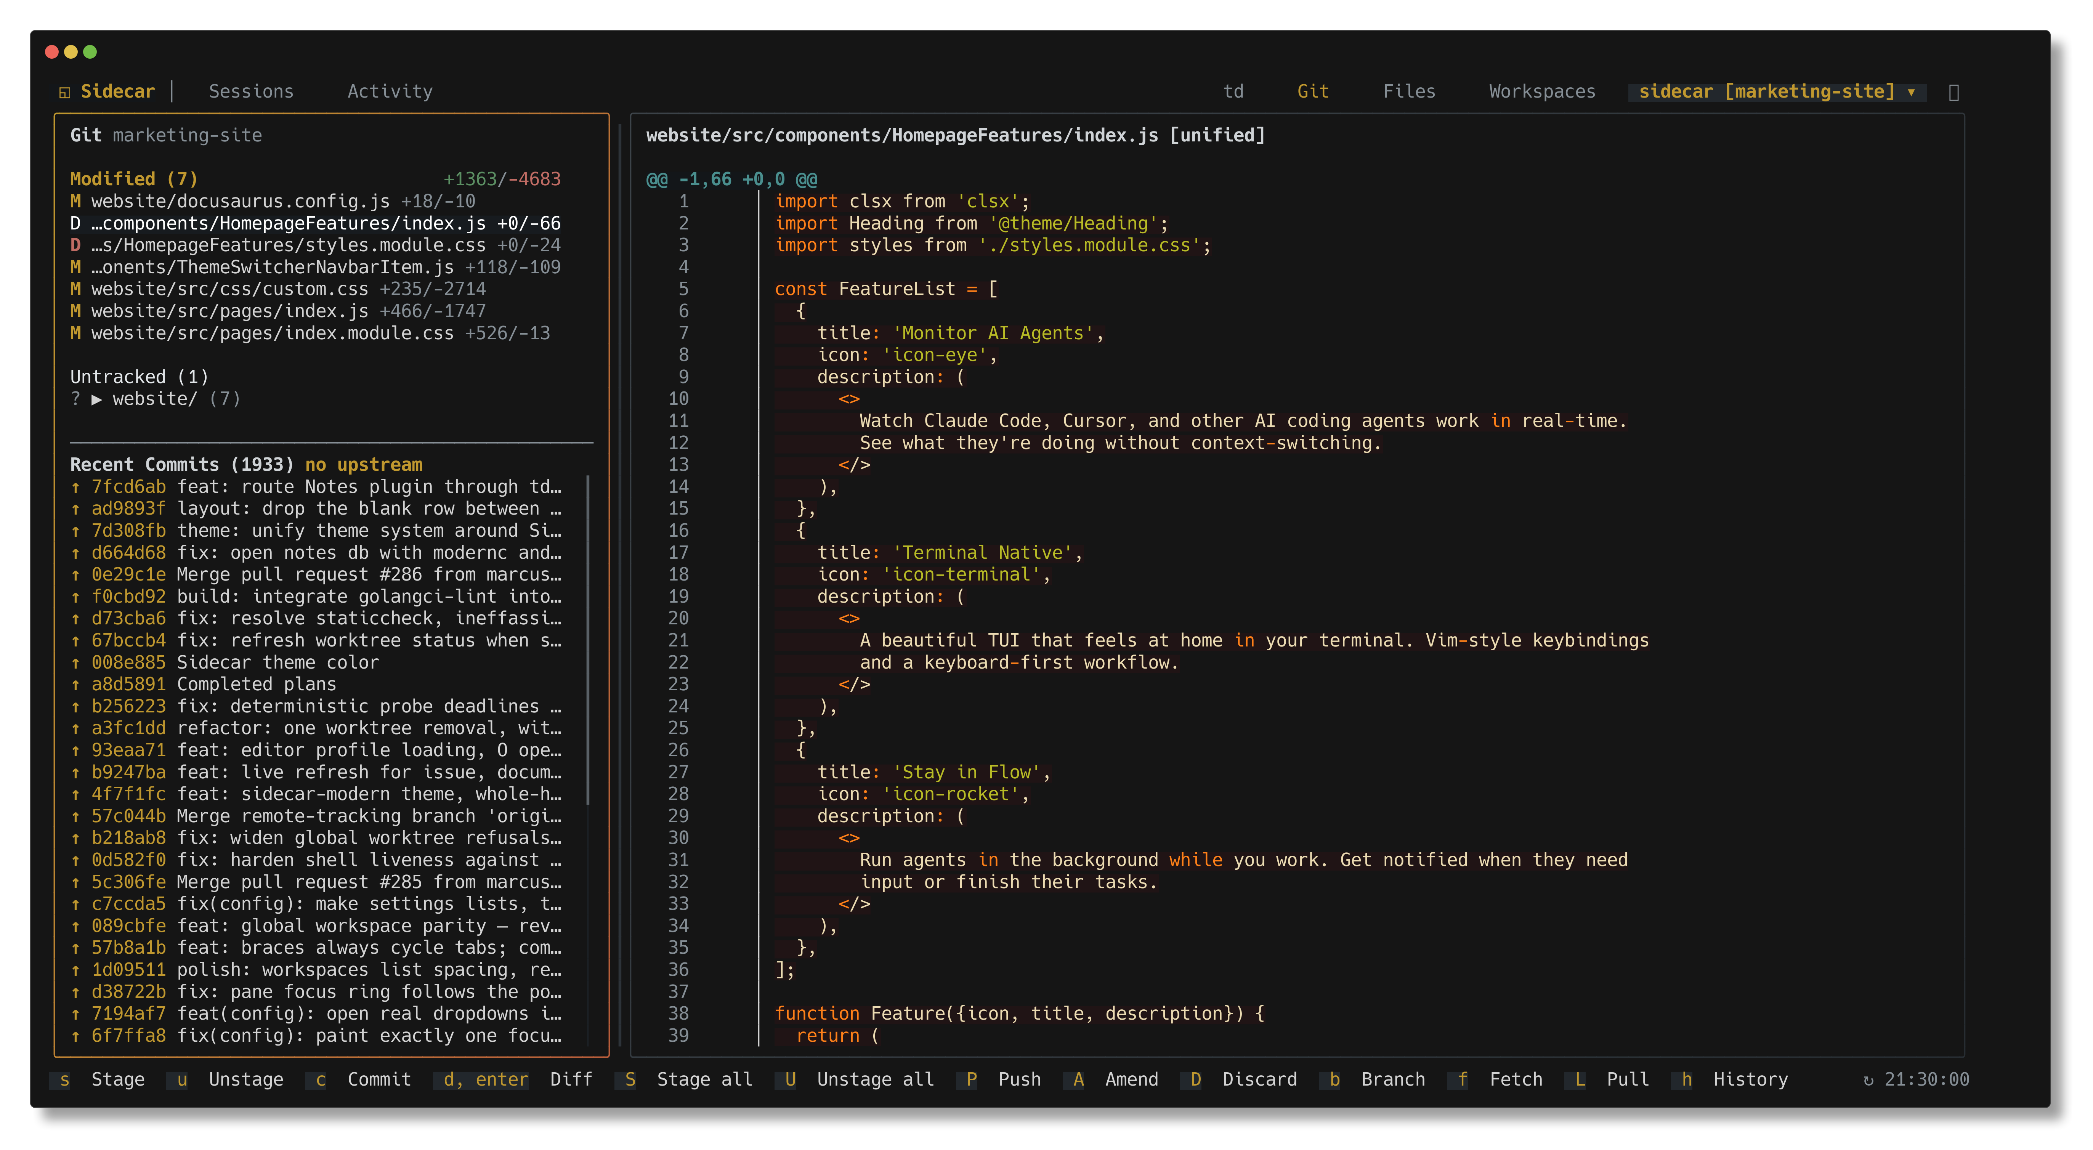Select commit 0d582f0 harden shell liveness
Viewport: 2093px width, 1150px height.
[x=316, y=859]
